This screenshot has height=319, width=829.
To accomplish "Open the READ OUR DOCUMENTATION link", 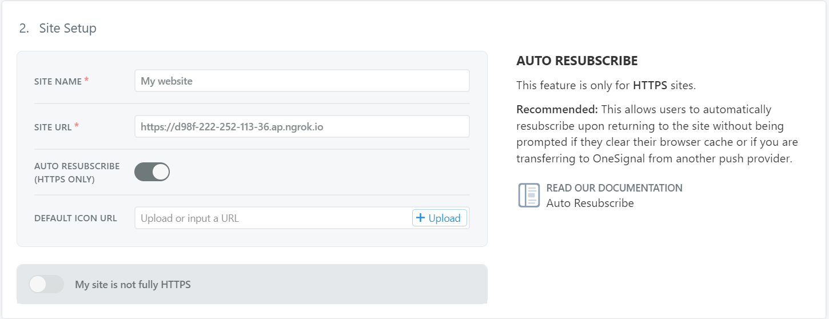I will tap(614, 188).
